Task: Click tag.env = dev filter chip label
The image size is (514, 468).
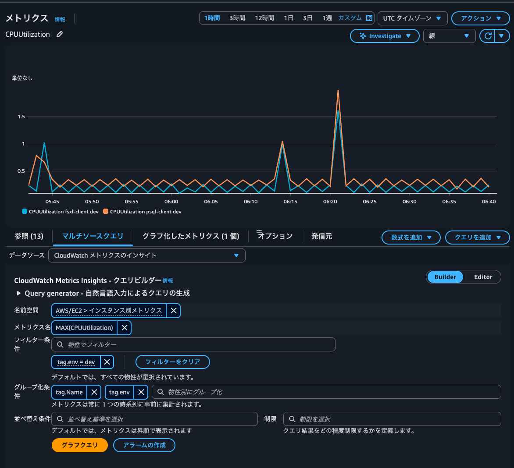Action: tap(76, 362)
